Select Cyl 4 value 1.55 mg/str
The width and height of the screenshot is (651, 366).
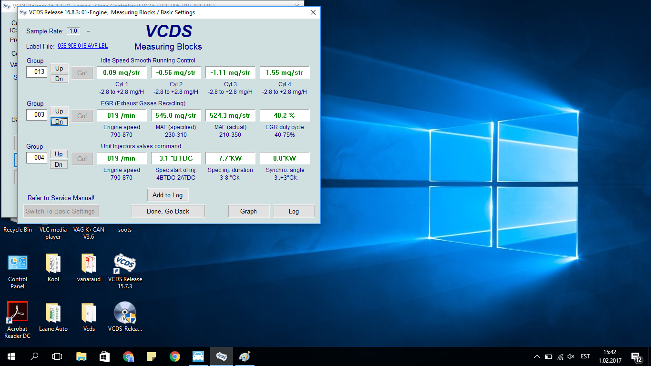[x=285, y=72]
